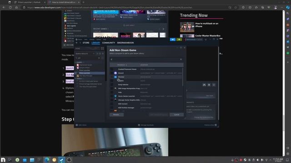Screen dimensions: 291x163
Task: Click Cancel in Add Non-Steam Game dialog
Action: pos(176,115)
